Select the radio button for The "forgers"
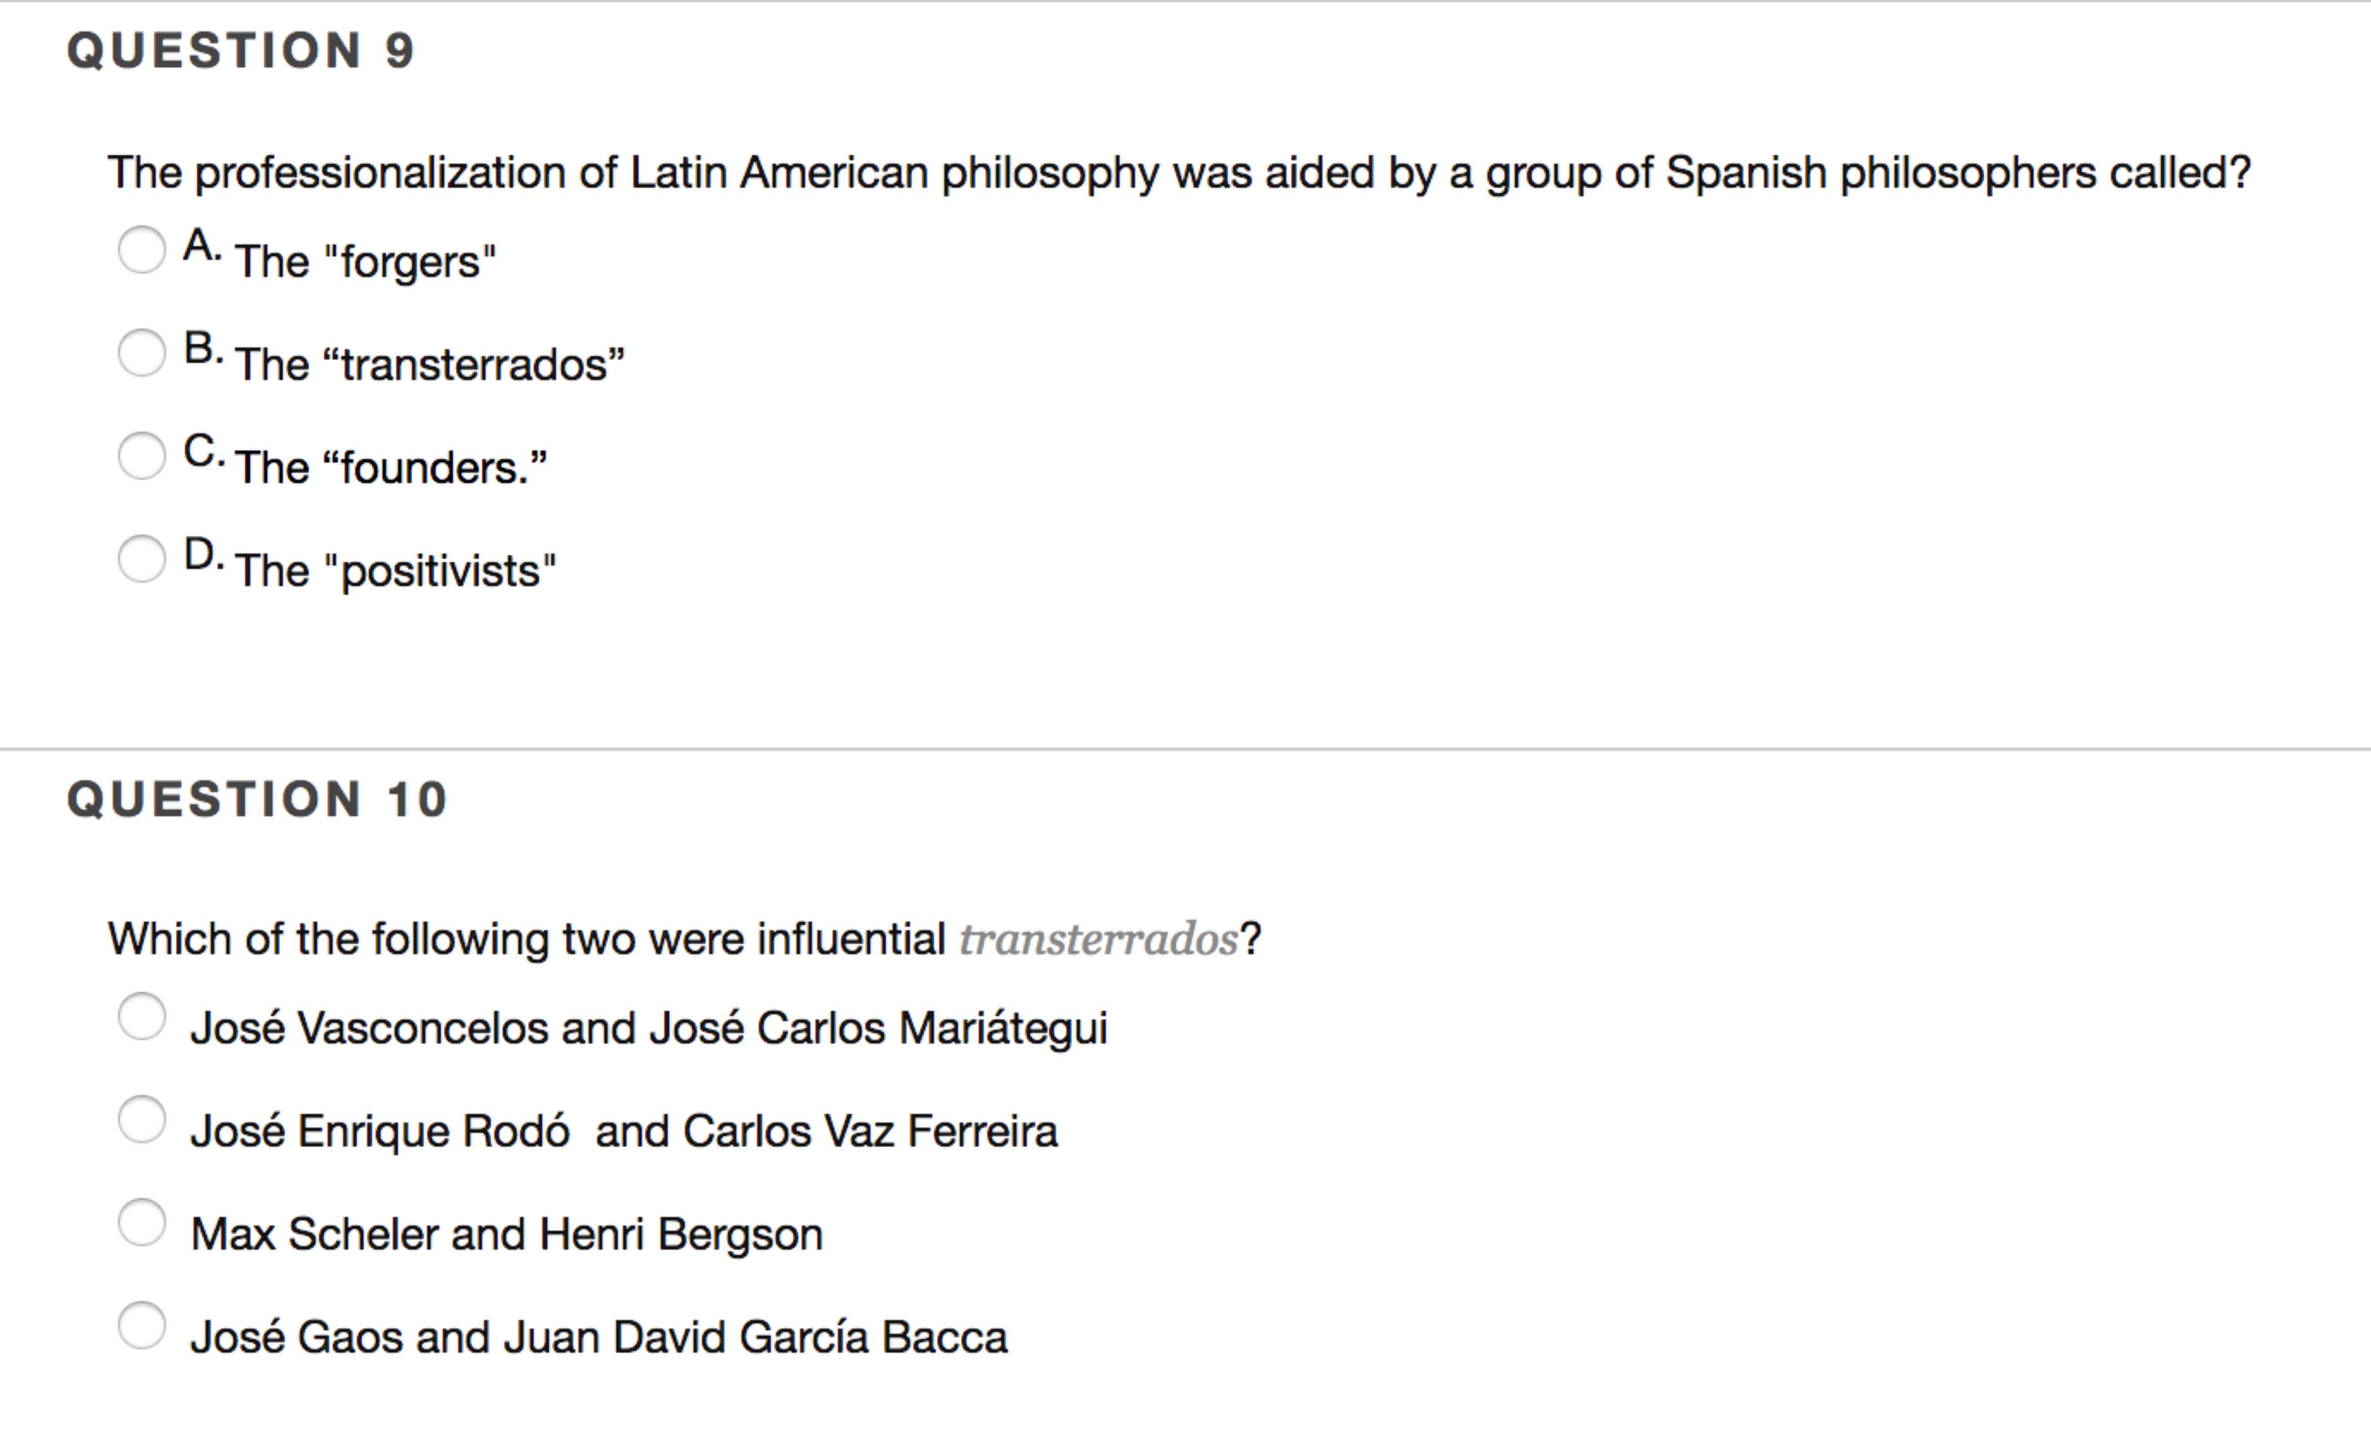The image size is (2371, 1446). [x=141, y=249]
